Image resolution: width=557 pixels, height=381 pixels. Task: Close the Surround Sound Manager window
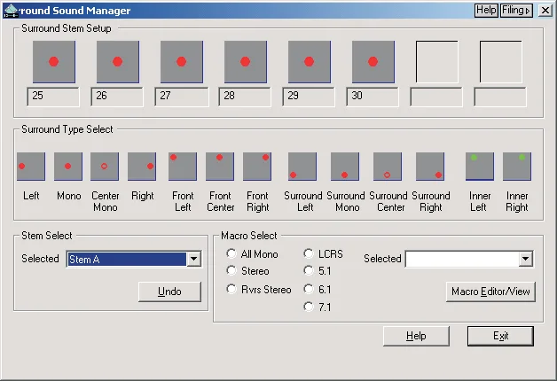point(545,11)
